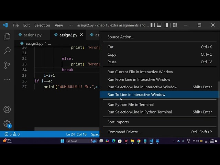Screen dimensions: 220x165
Task: Click Ln 24, Col 18 in status bar
Action: coord(76,134)
